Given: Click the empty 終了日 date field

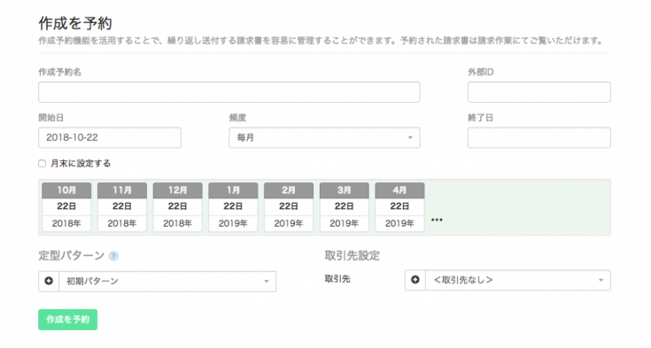Looking at the screenshot, I should click(539, 137).
